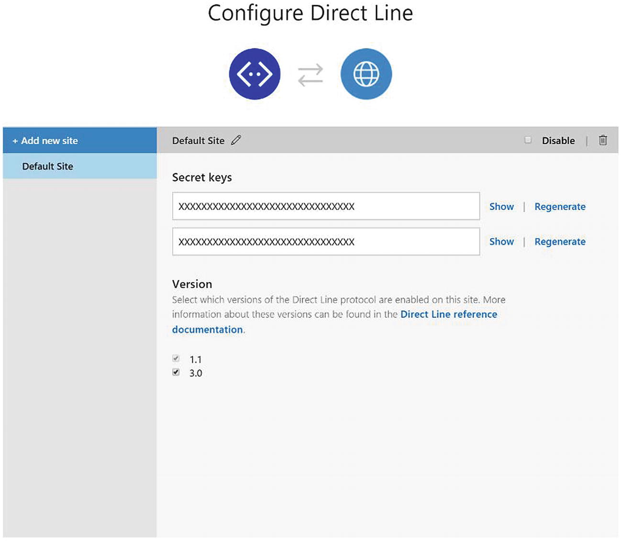This screenshot has height=541, width=622.
Task: Click the globe web icon
Action: coord(366,74)
